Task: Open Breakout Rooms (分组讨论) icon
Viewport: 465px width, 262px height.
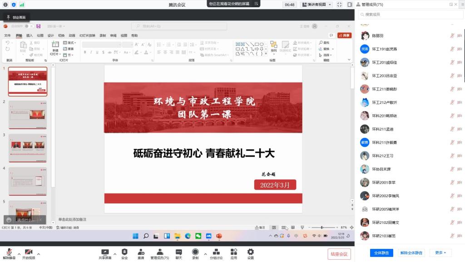Action: 216,252
